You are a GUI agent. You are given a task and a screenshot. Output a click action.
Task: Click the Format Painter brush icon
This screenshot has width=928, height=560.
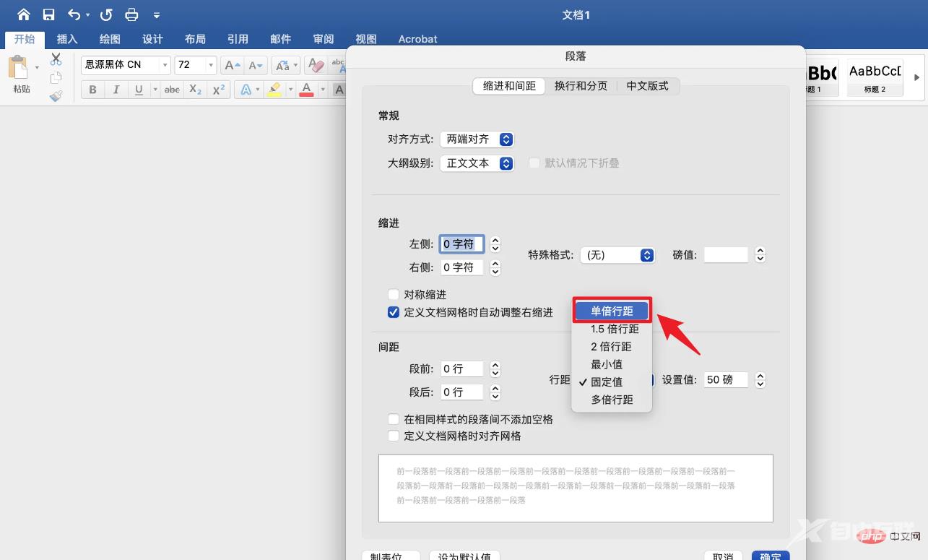56,95
